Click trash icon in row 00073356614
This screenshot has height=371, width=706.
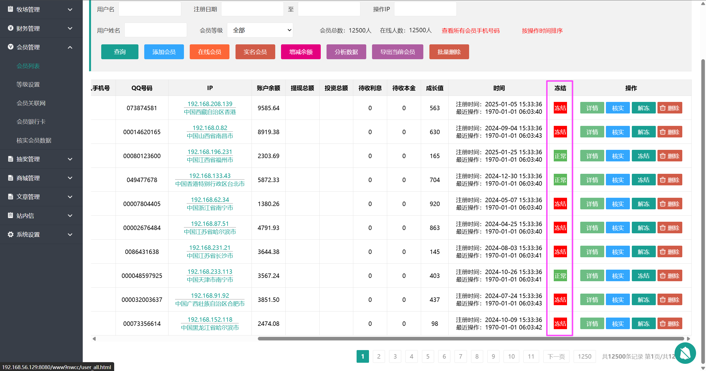click(x=663, y=324)
